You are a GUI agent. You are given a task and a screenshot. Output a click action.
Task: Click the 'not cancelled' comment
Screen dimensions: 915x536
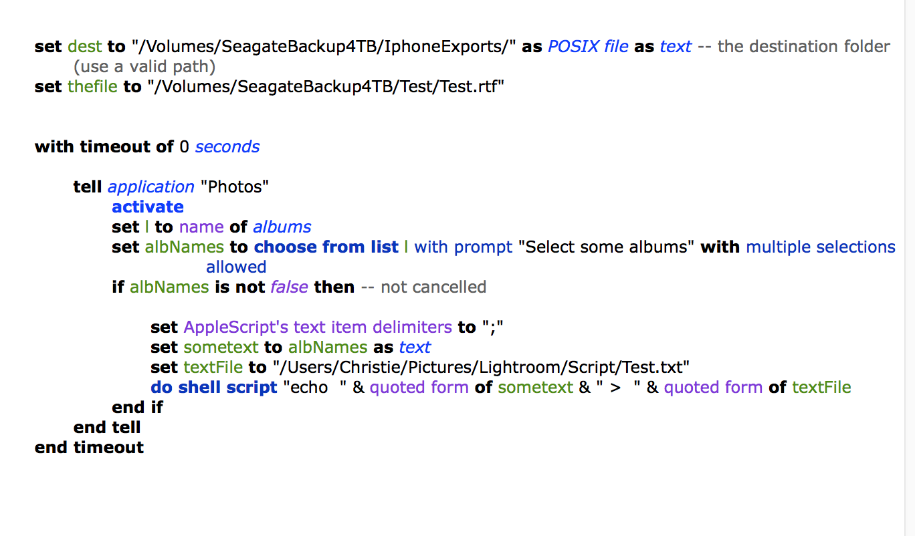point(433,287)
